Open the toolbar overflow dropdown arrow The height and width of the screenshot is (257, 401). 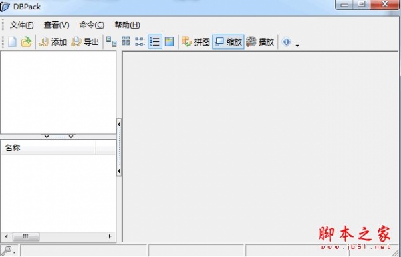(297, 46)
